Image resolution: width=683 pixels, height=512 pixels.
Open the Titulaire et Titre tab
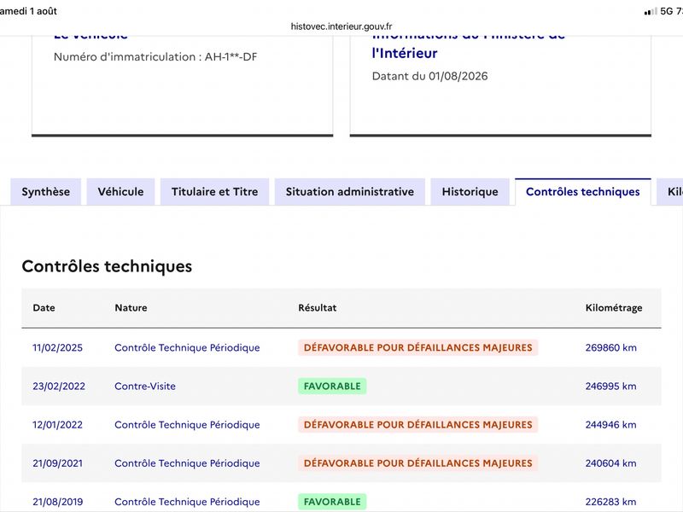(215, 192)
